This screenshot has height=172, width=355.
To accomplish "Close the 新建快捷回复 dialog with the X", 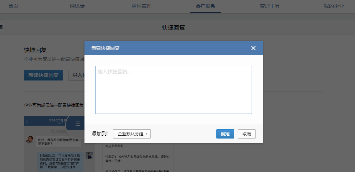I will (253, 48).
